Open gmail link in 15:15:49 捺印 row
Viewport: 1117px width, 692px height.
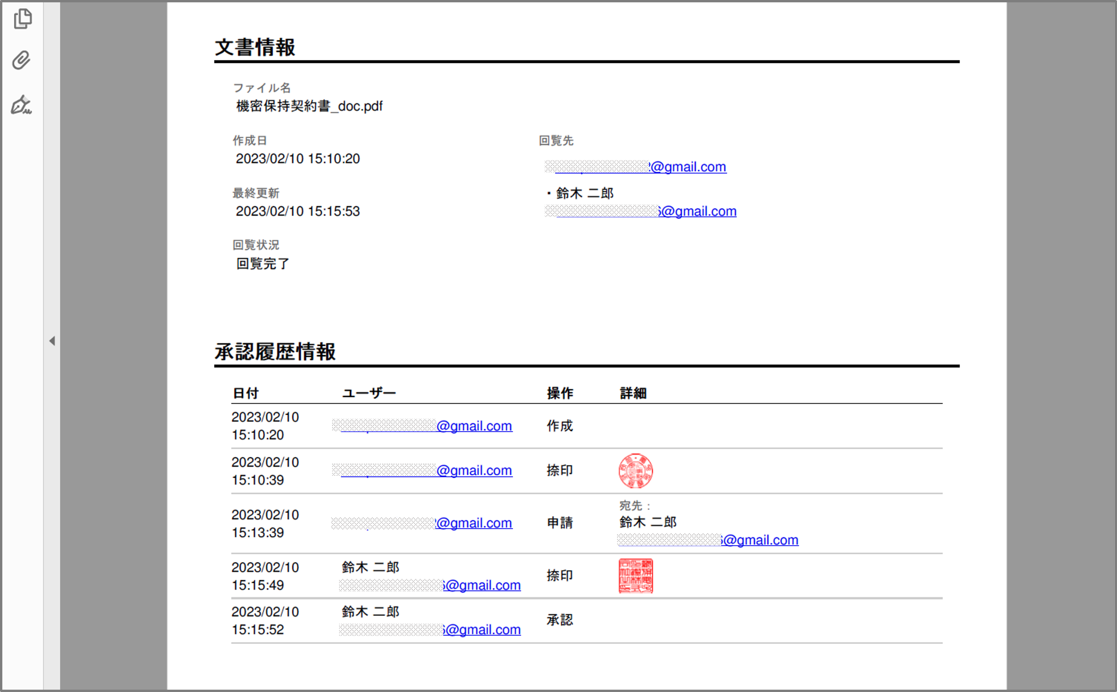click(x=482, y=585)
